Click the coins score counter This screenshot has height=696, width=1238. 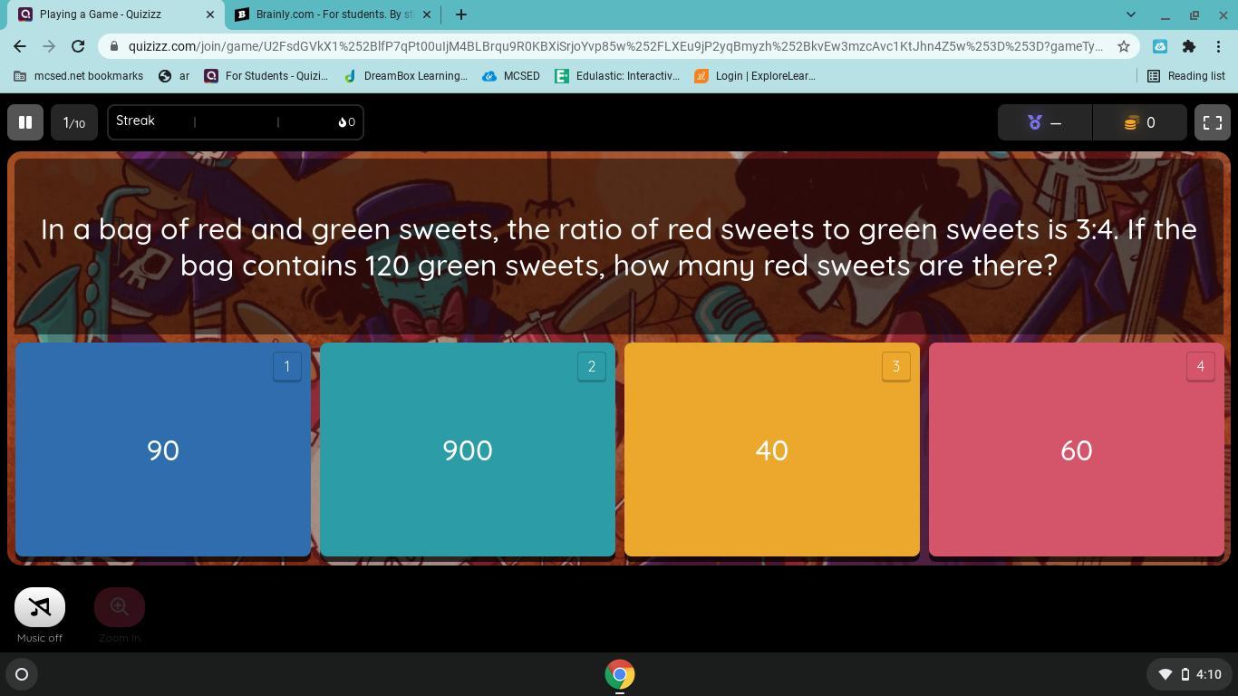(x=1140, y=122)
